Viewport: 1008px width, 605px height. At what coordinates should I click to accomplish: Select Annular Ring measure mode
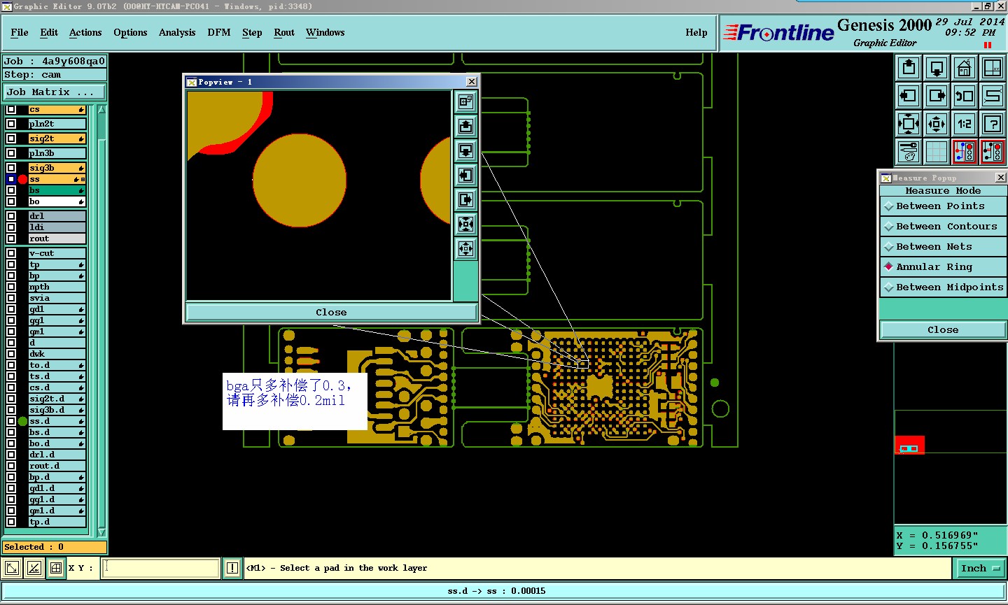[943, 267]
